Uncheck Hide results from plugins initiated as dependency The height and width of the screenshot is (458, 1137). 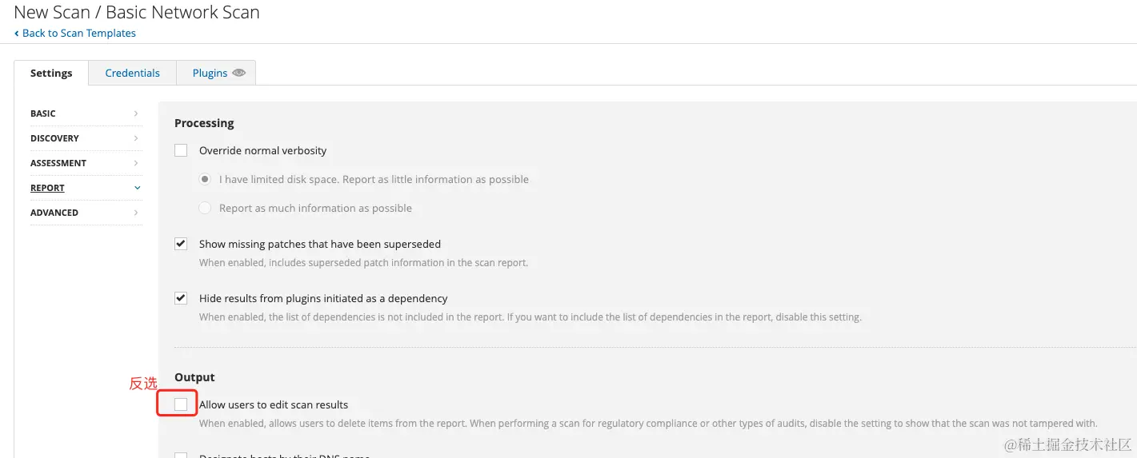pos(181,298)
